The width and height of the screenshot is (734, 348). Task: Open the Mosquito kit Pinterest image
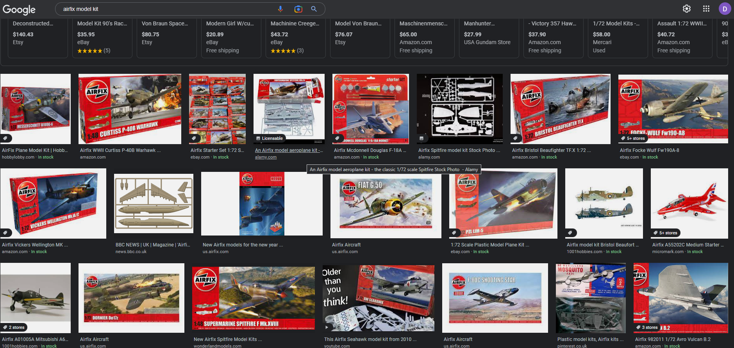coord(591,298)
